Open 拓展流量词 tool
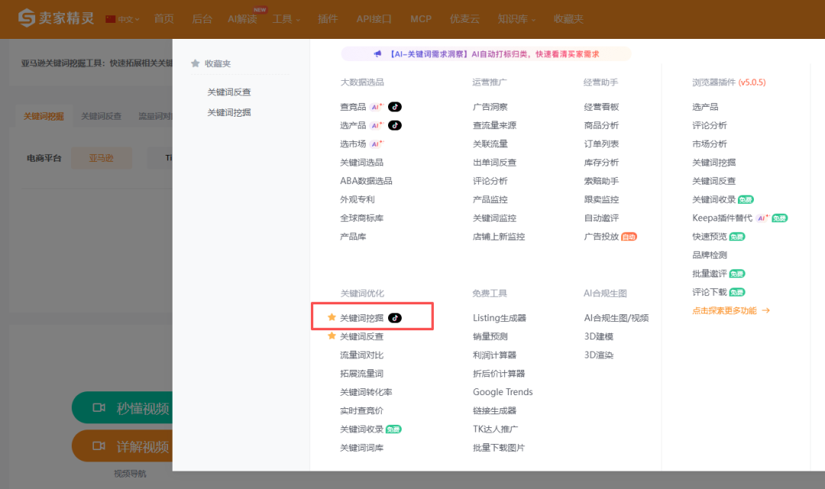 tap(361, 374)
